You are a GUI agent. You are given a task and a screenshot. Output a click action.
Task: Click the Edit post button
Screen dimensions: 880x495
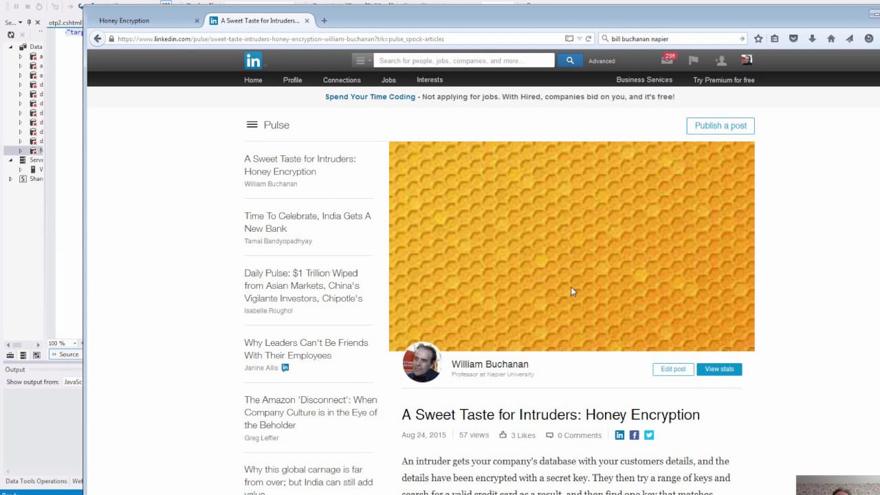pos(673,369)
